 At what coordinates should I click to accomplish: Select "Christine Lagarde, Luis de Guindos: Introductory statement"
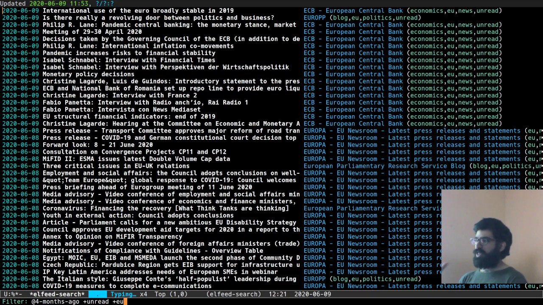pyautogui.click(x=171, y=81)
